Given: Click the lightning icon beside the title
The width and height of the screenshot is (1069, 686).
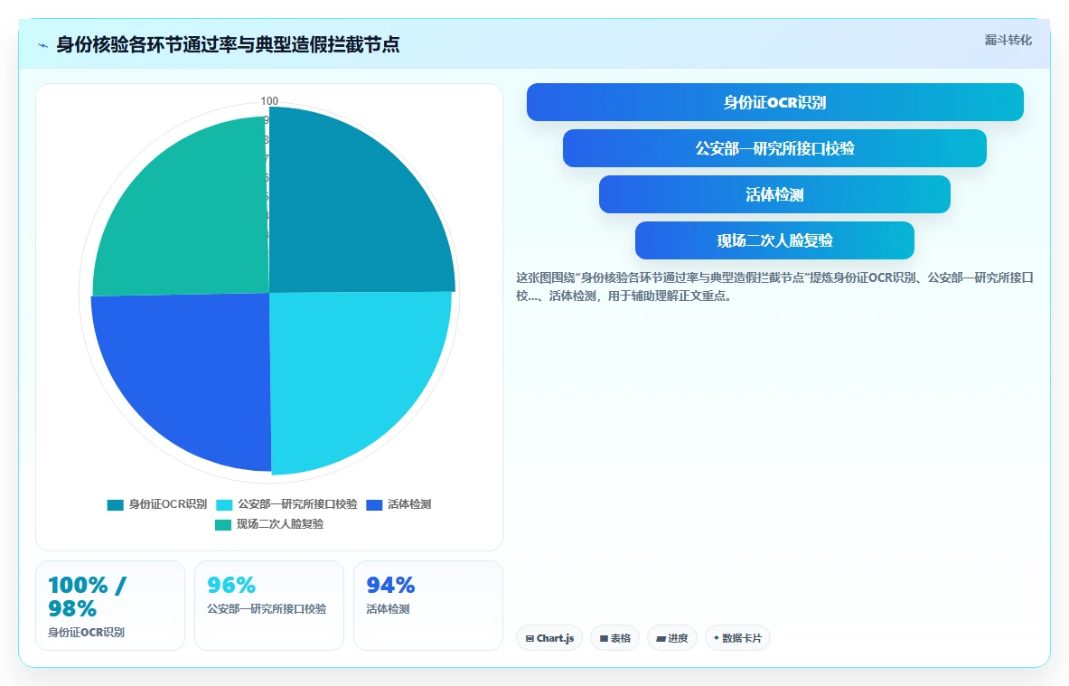Looking at the screenshot, I should click(43, 46).
